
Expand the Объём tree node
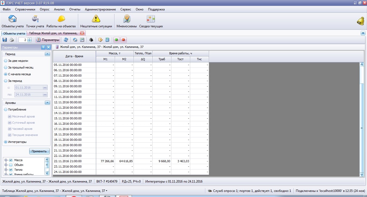click(x=6, y=165)
